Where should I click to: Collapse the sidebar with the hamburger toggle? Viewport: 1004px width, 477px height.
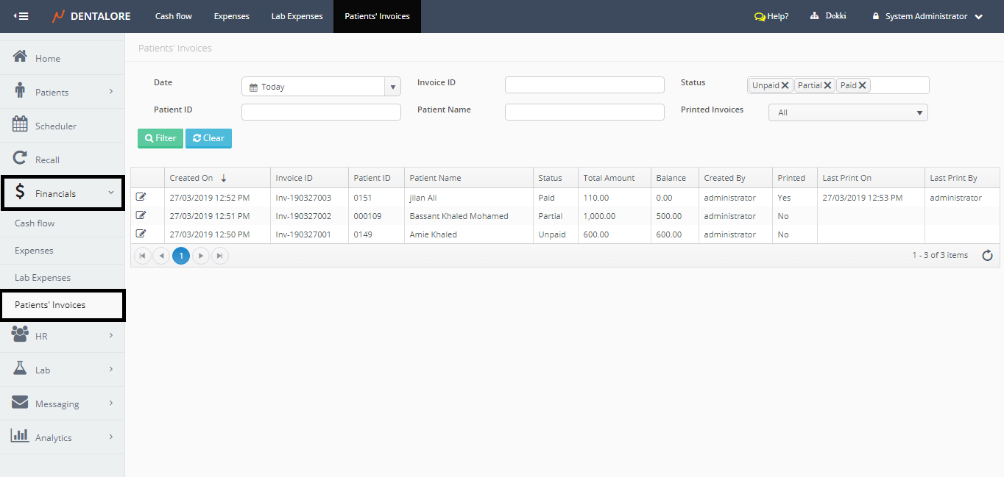click(21, 16)
